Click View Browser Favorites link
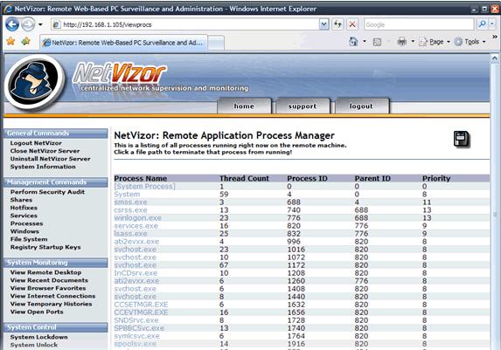Viewport: 501px width, 350px height. pyautogui.click(x=48, y=288)
